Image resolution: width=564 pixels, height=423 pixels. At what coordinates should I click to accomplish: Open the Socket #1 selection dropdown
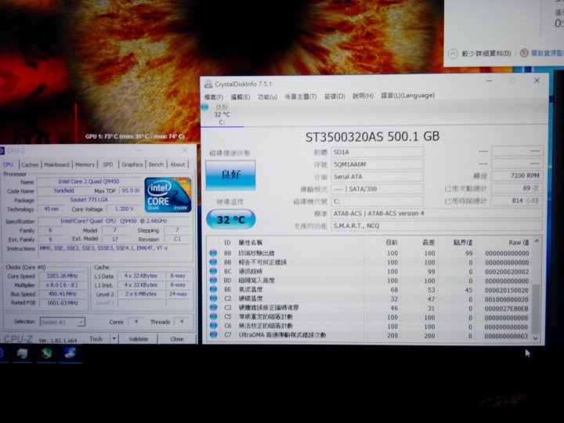click(63, 322)
